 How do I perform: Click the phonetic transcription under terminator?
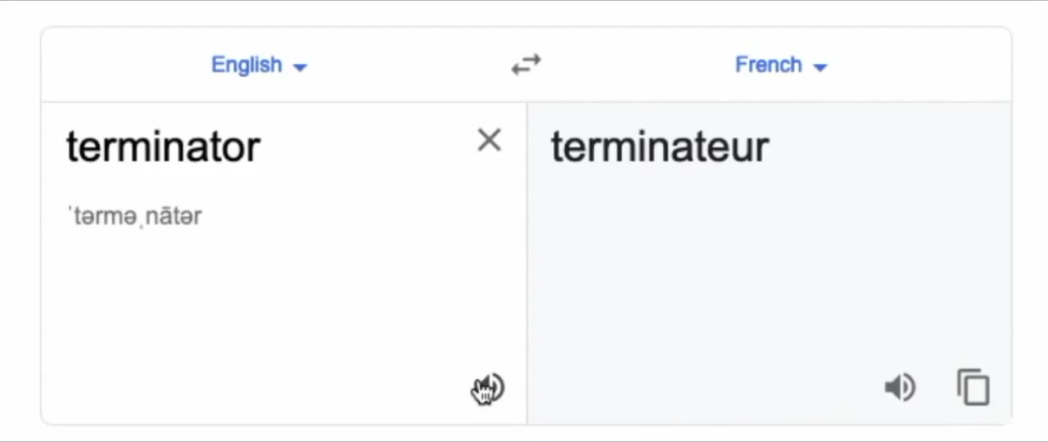135,217
